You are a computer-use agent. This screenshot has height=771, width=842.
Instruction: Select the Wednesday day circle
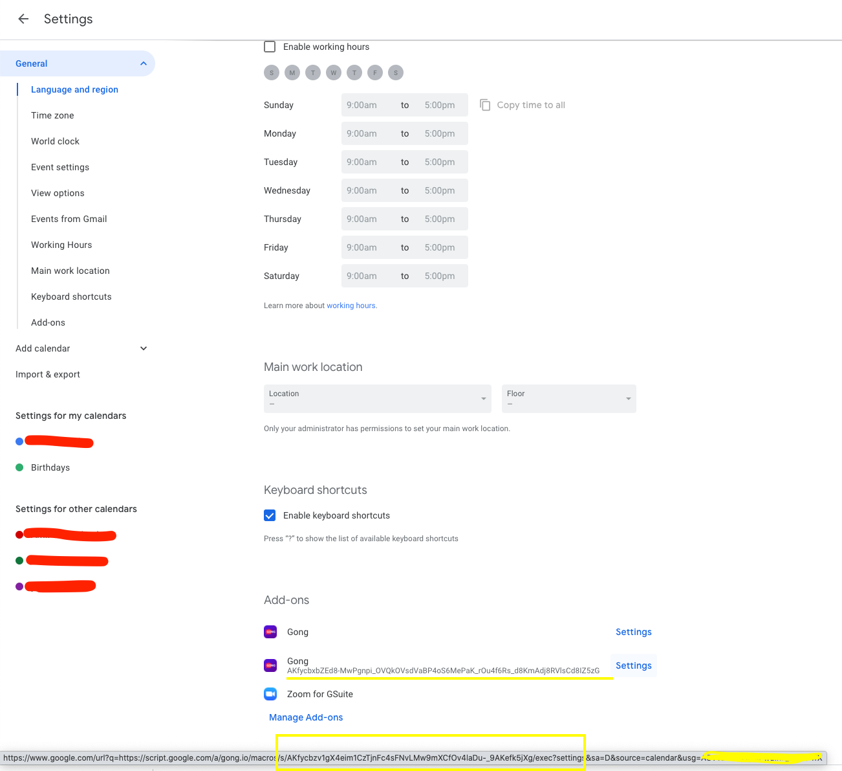click(334, 73)
